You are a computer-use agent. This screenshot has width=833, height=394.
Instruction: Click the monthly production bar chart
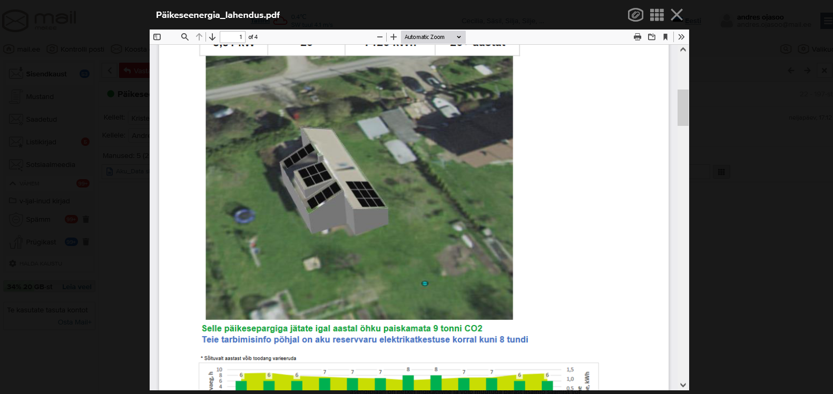click(x=398, y=376)
